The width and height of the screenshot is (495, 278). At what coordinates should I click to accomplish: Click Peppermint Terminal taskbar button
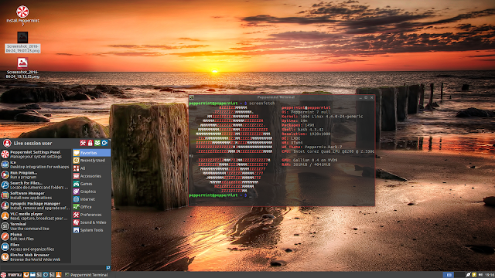(86, 275)
